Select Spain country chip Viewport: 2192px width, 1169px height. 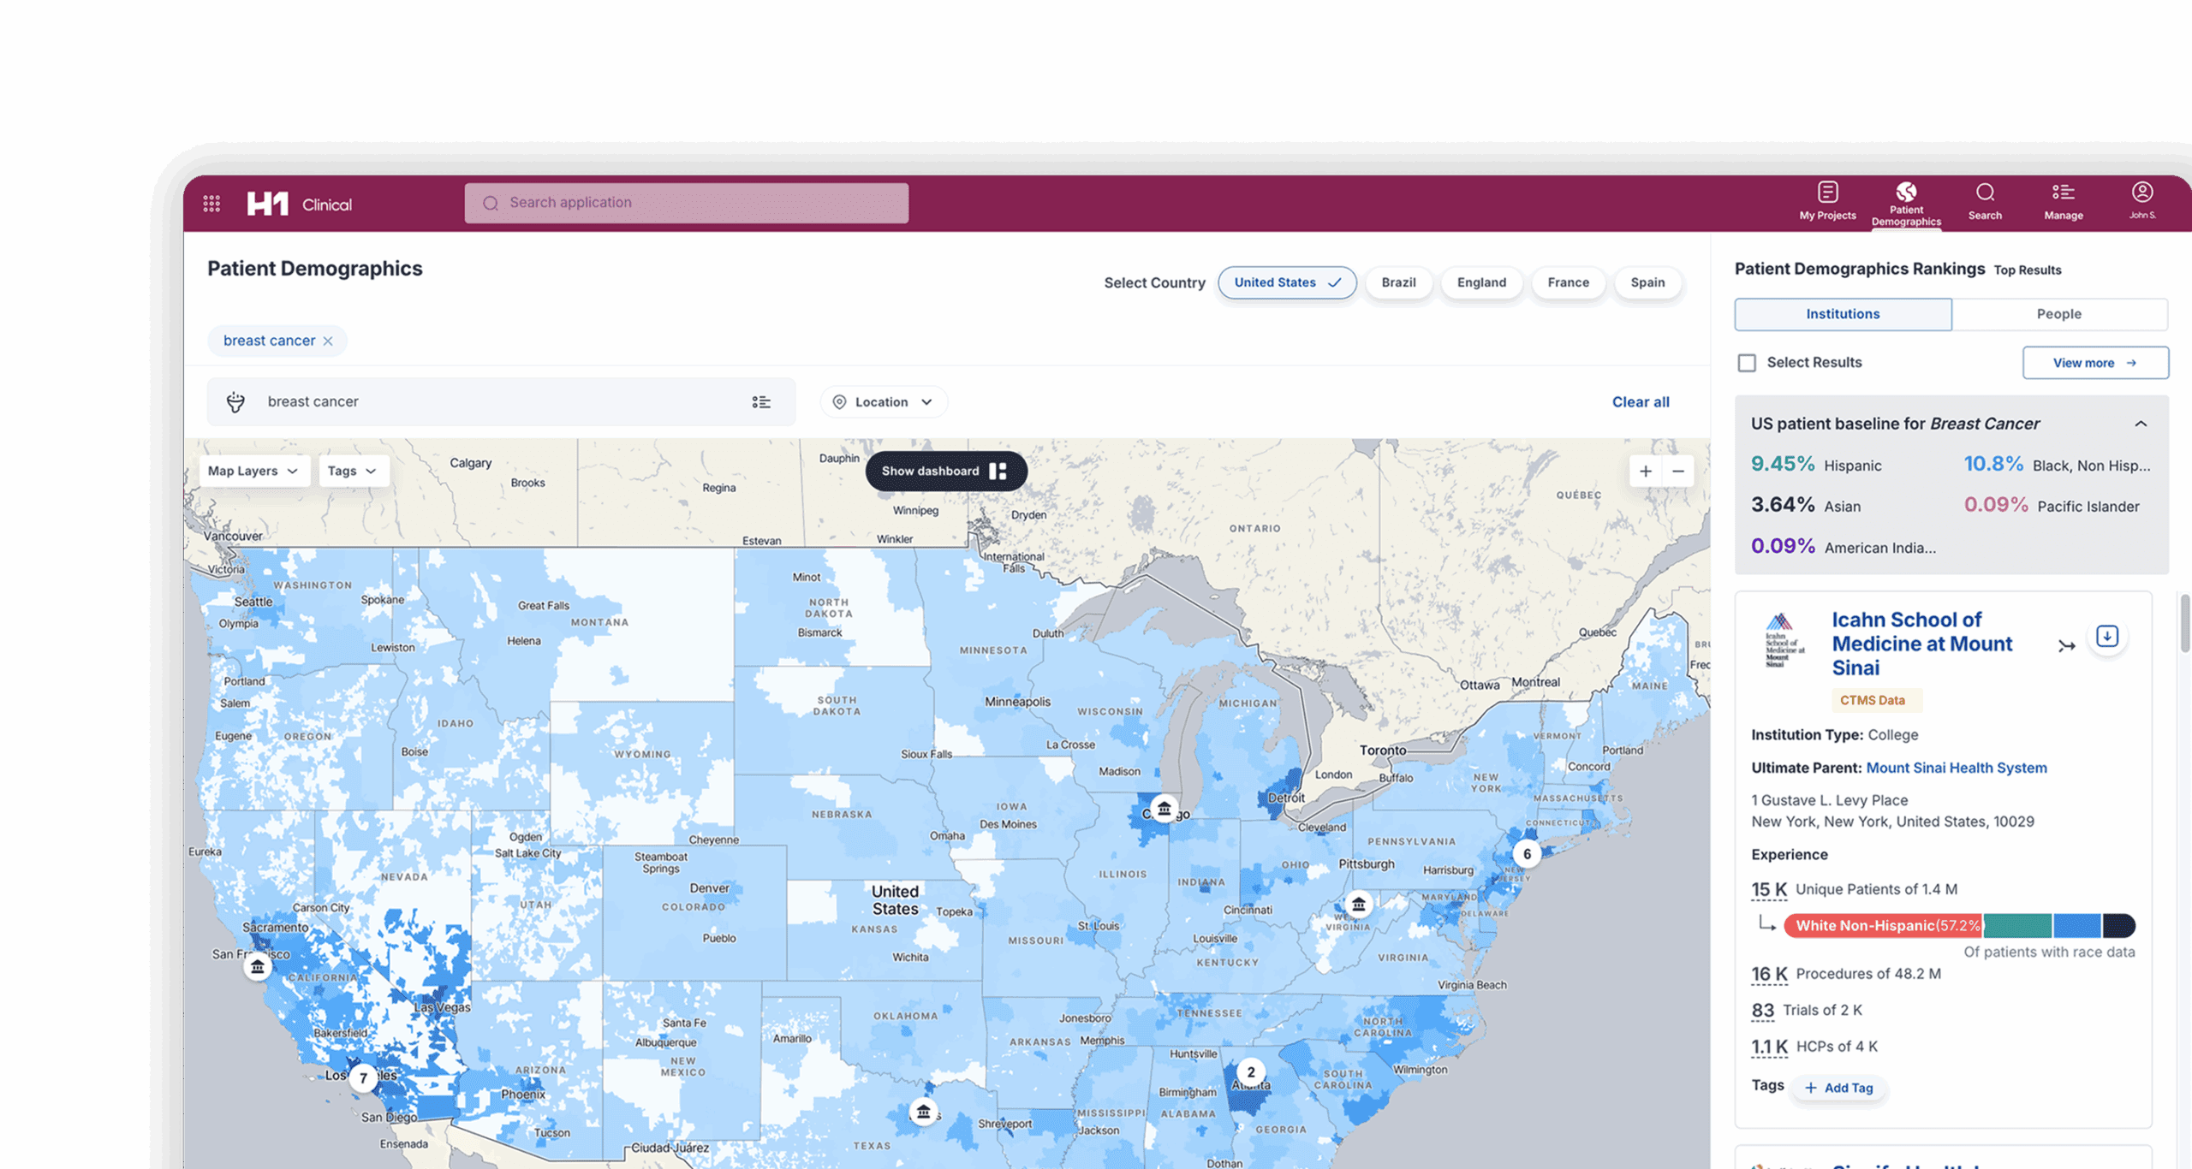(x=1647, y=282)
